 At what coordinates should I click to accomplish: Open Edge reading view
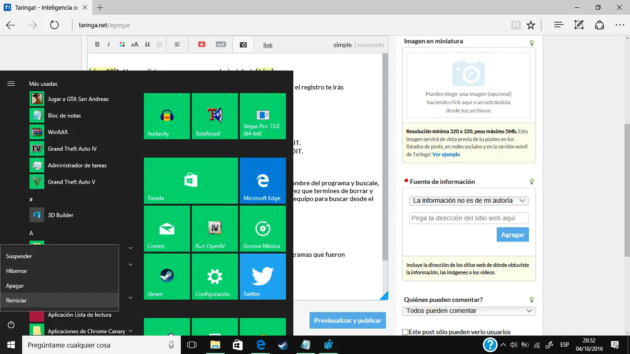point(516,25)
